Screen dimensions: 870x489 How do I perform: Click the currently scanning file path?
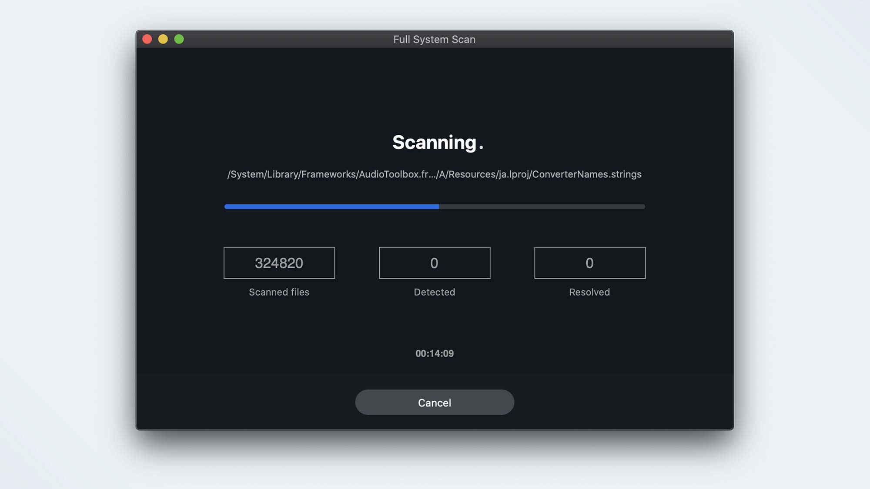click(x=435, y=174)
